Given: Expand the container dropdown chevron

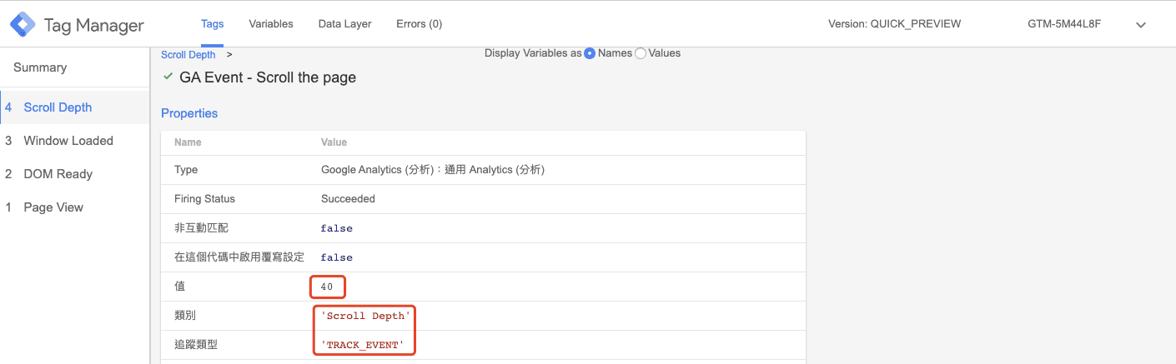Looking at the screenshot, I should (1141, 25).
